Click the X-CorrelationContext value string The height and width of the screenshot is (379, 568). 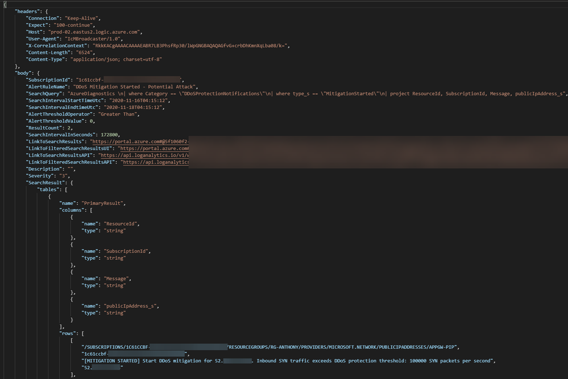(190, 45)
